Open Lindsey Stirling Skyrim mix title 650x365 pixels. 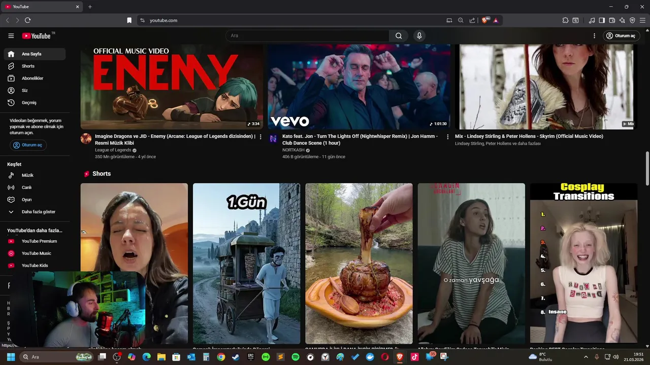click(x=529, y=136)
